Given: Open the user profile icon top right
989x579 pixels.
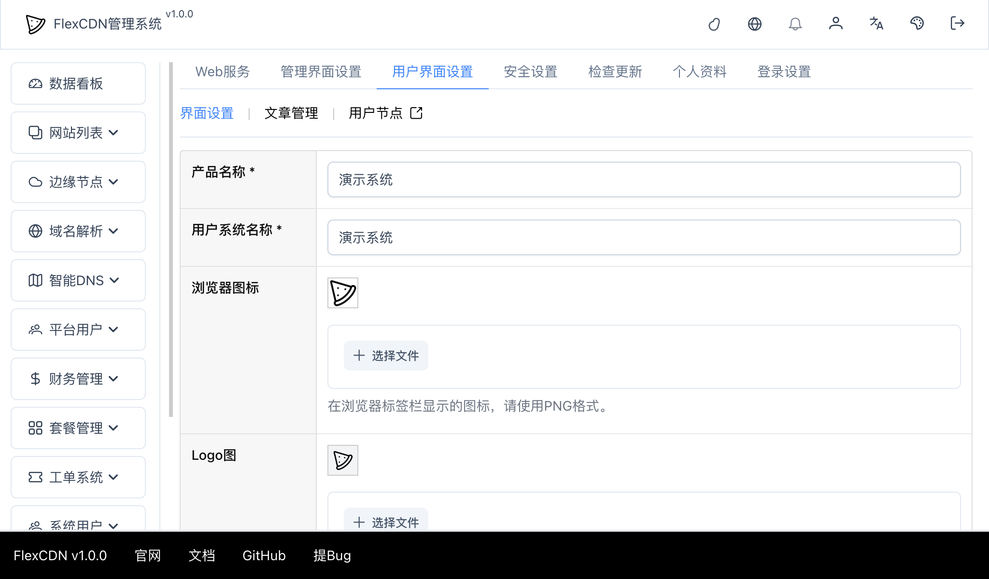Looking at the screenshot, I should (x=836, y=24).
